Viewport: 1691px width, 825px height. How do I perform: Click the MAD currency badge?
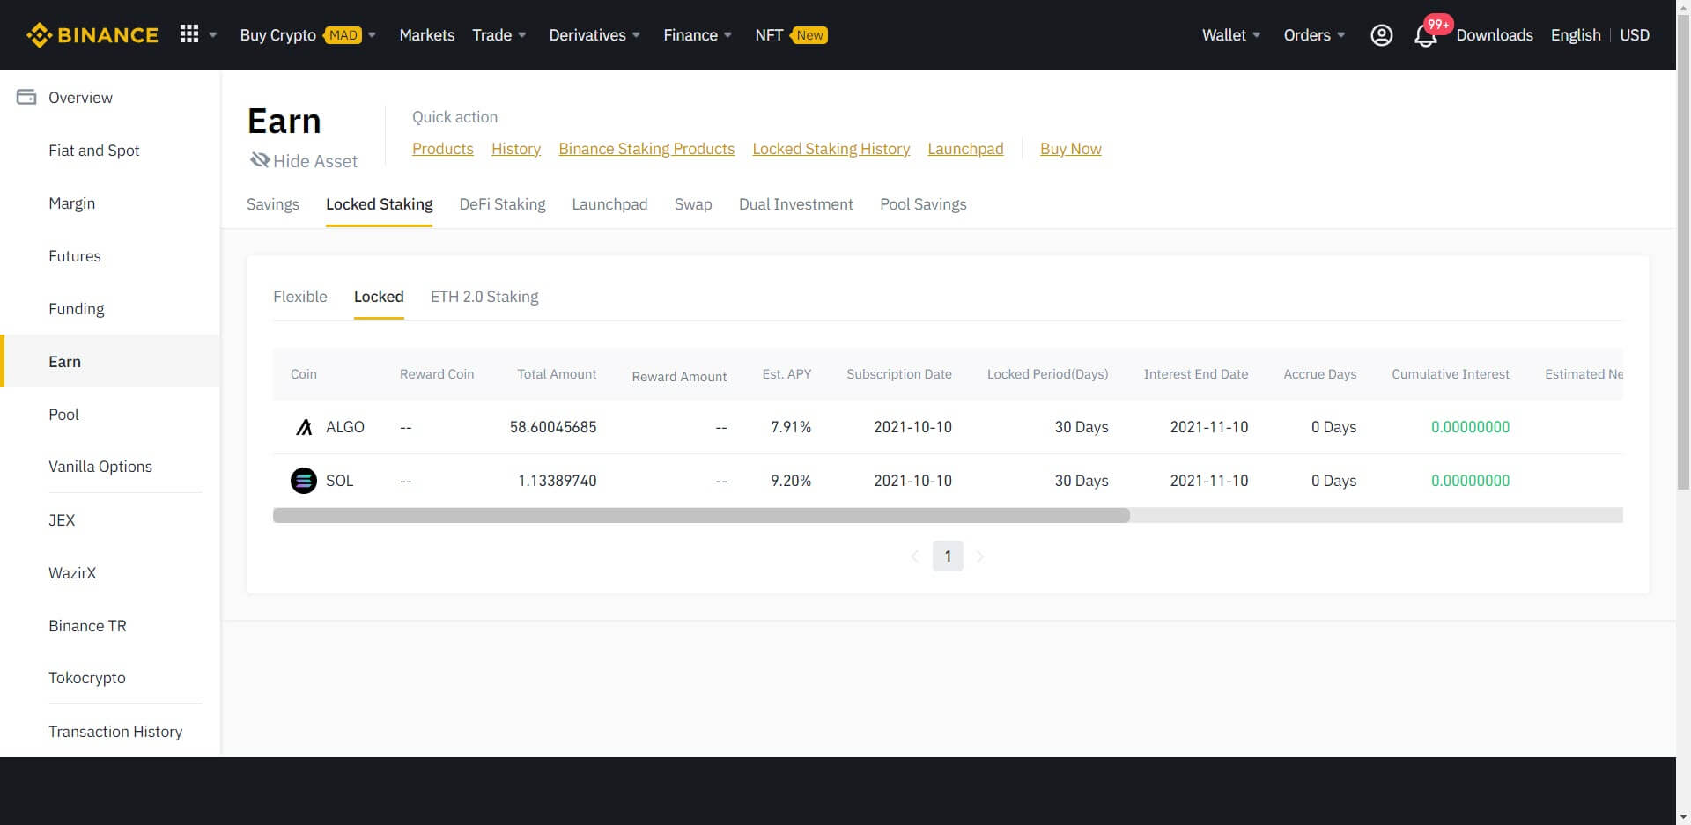pos(343,35)
